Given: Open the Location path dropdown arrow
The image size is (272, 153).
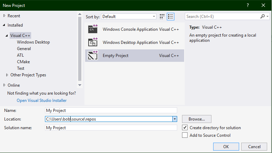Looking at the screenshot, I should tap(175, 119).
